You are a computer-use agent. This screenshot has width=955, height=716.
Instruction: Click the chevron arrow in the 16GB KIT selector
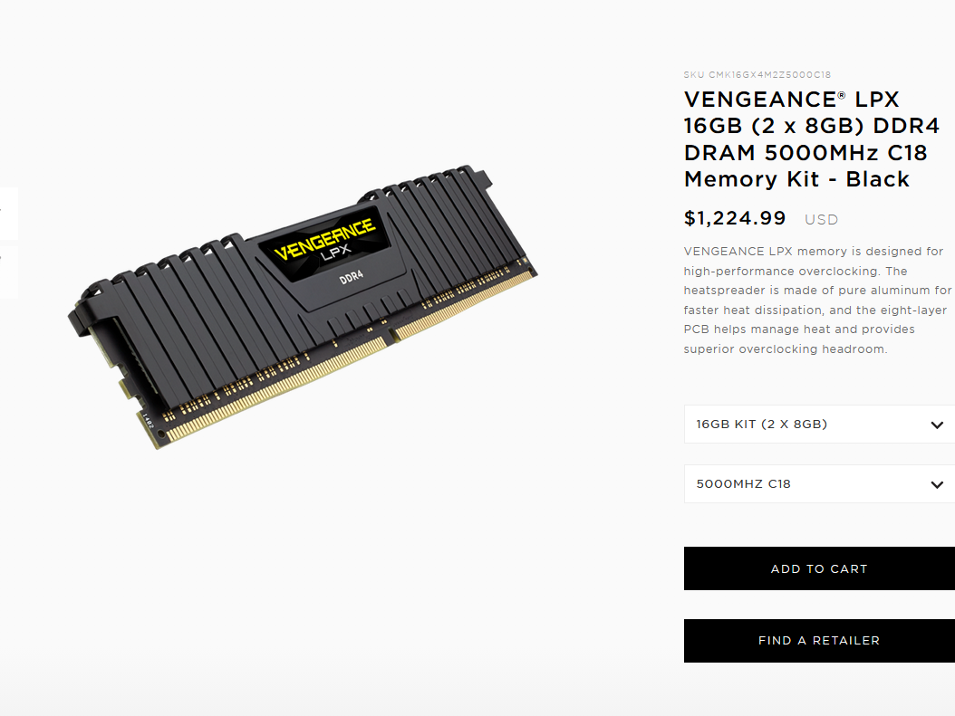(937, 425)
